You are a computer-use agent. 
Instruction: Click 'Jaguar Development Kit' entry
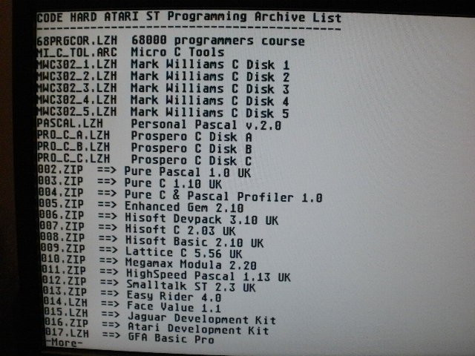203,319
